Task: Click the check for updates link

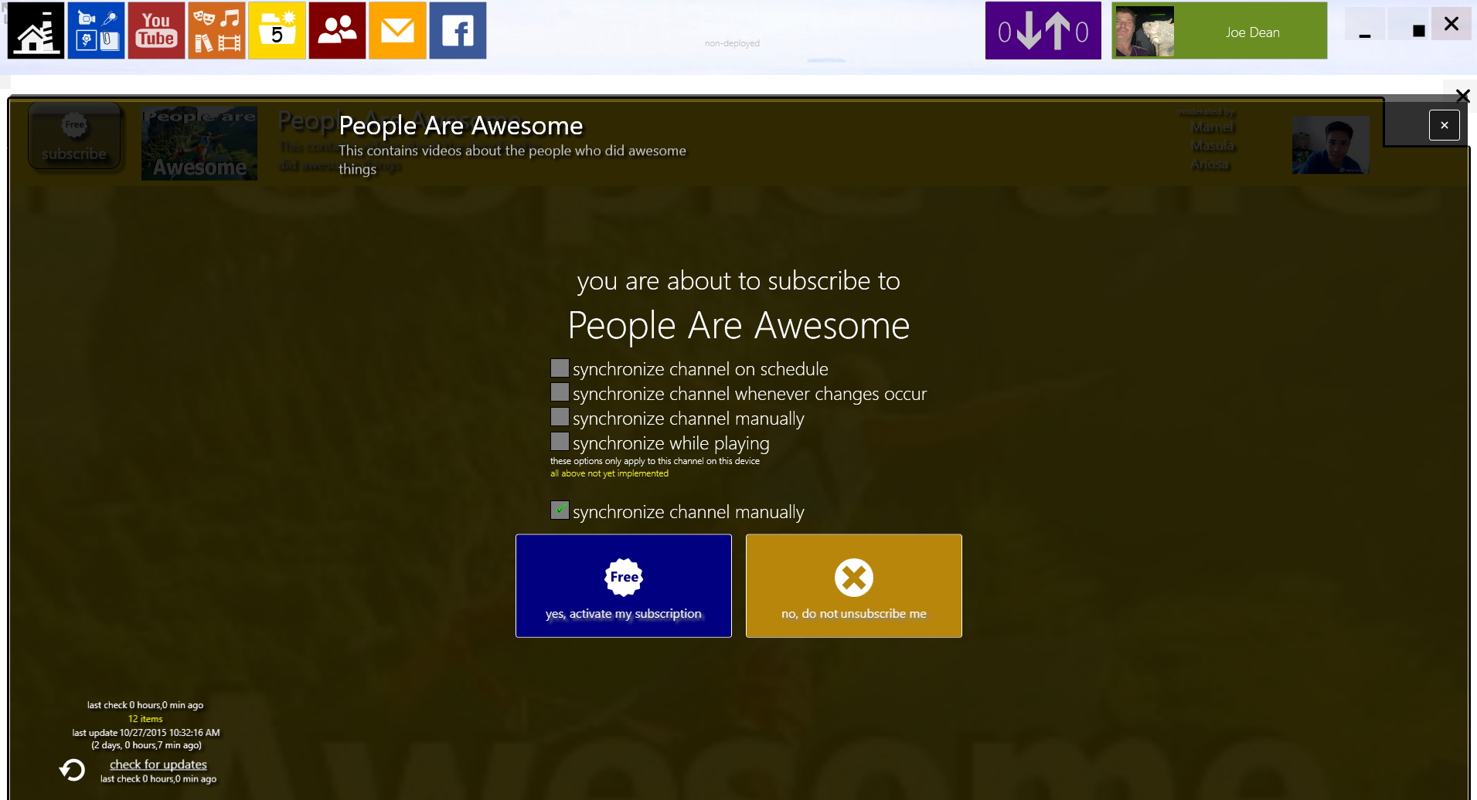Action: point(158,764)
